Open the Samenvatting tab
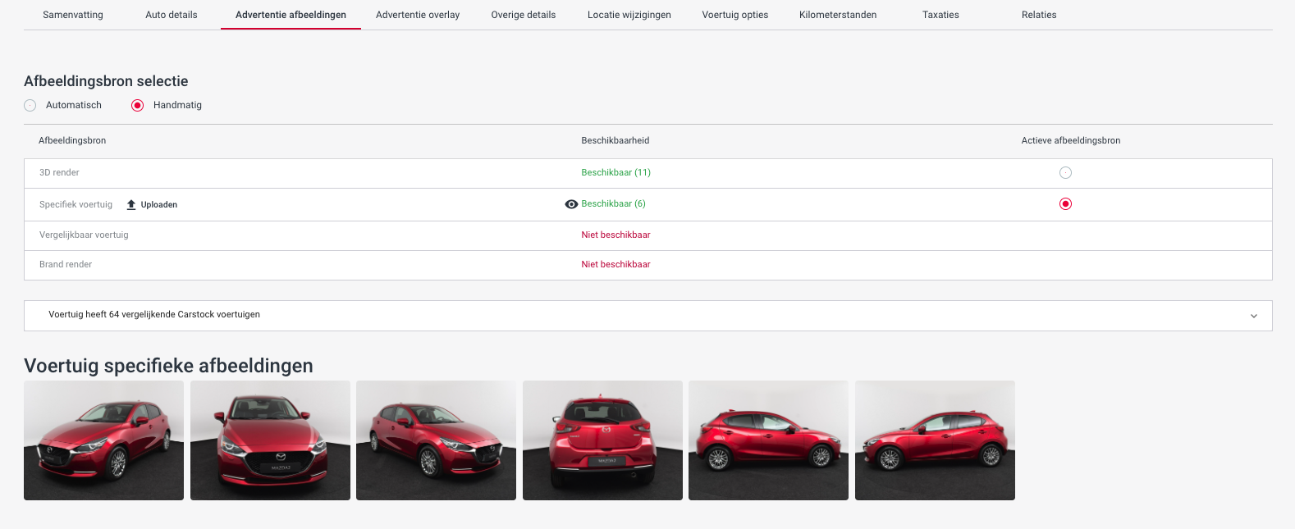The width and height of the screenshot is (1295, 529). (73, 15)
